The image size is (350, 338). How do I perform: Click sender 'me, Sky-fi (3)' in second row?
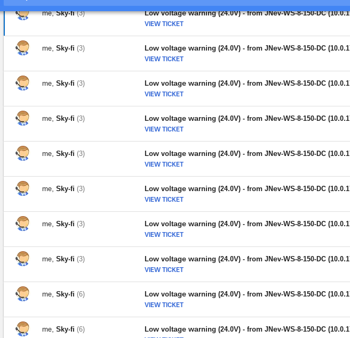tap(63, 48)
